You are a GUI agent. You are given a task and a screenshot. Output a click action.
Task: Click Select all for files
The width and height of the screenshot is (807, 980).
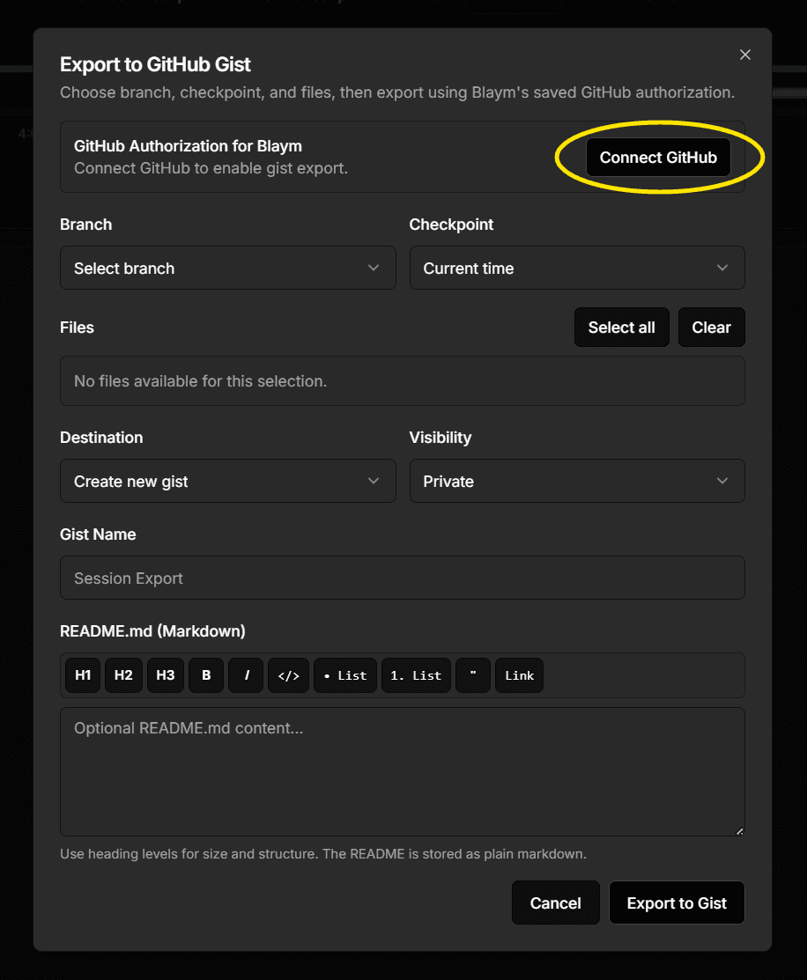pyautogui.click(x=621, y=328)
